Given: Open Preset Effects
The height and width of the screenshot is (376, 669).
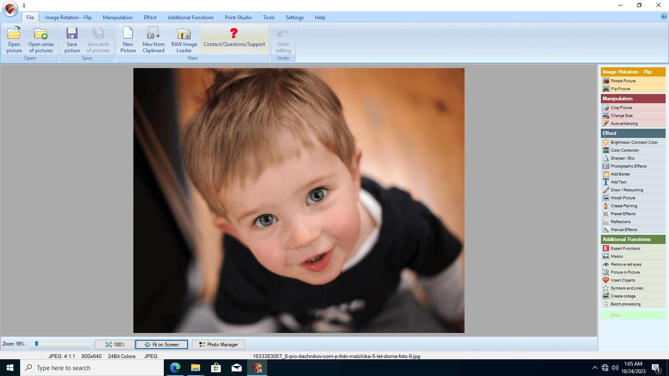Looking at the screenshot, I should [633, 213].
